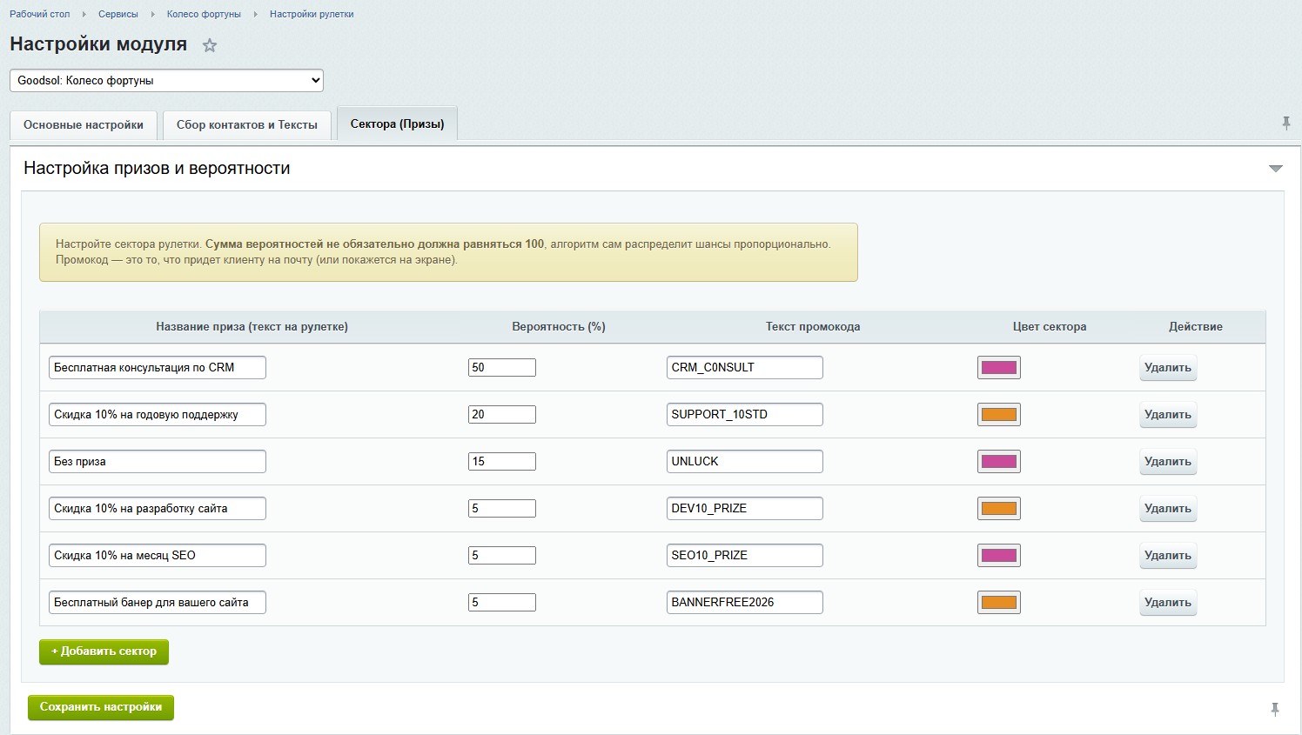This screenshot has height=735, width=1302.
Task: Go to Колесо фортуны breadcrumb link
Action: pos(203,14)
